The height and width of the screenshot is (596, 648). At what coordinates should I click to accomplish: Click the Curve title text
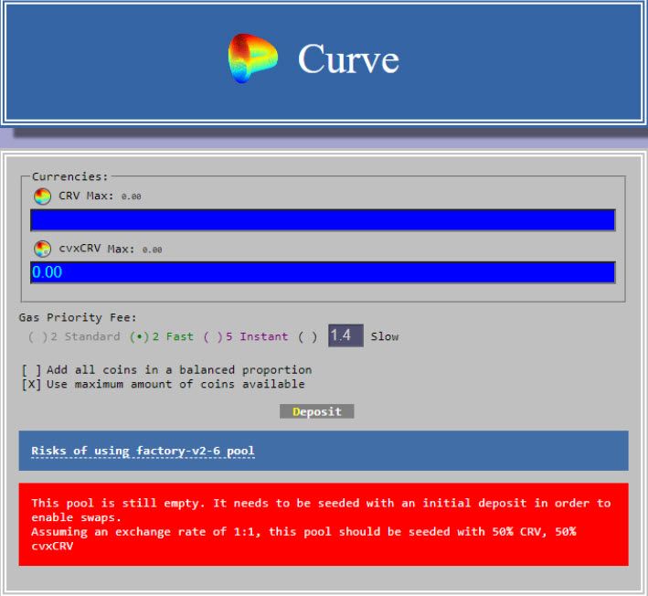coord(348,59)
